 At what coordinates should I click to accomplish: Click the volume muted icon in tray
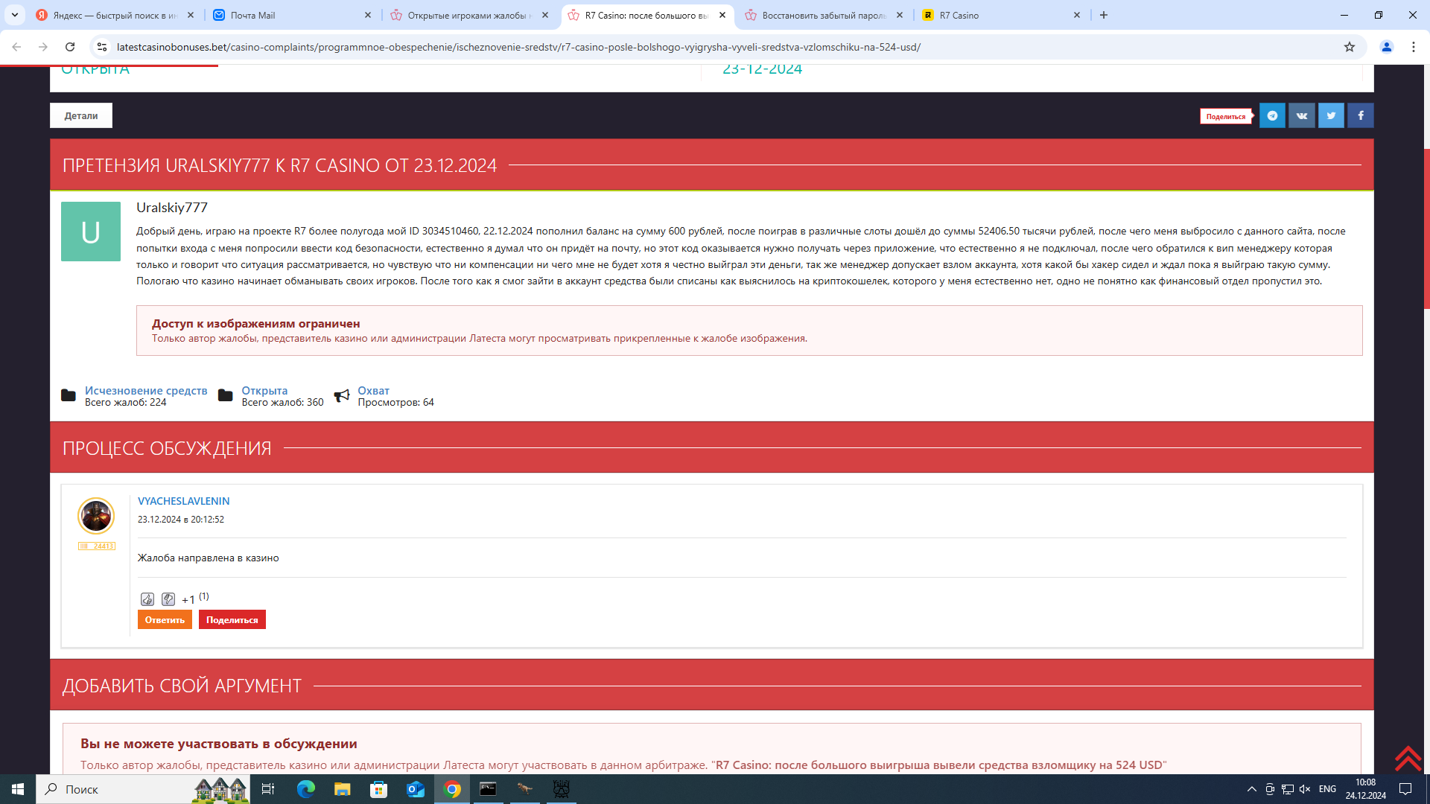[1305, 789]
